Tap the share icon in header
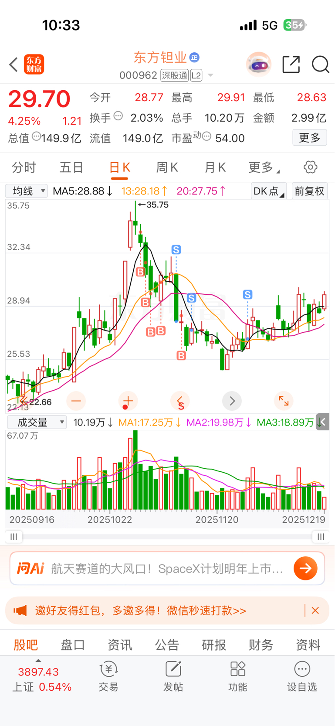335x726 pixels. (x=291, y=65)
